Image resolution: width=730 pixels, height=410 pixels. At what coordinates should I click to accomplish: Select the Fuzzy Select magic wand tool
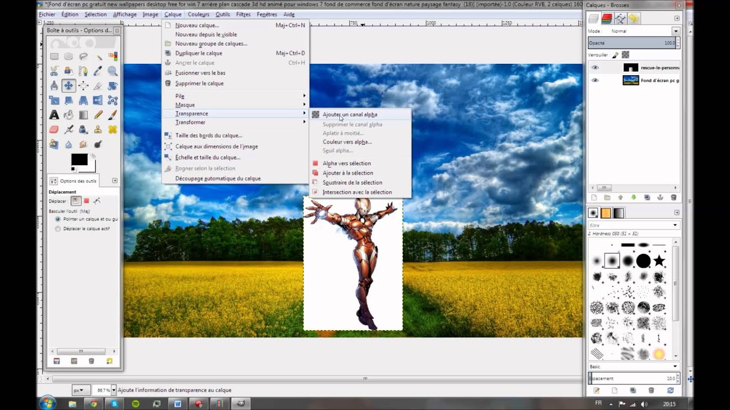(98, 56)
